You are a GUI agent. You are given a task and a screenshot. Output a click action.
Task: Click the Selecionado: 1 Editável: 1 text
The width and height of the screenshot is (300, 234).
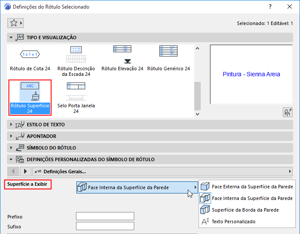pos(265,23)
